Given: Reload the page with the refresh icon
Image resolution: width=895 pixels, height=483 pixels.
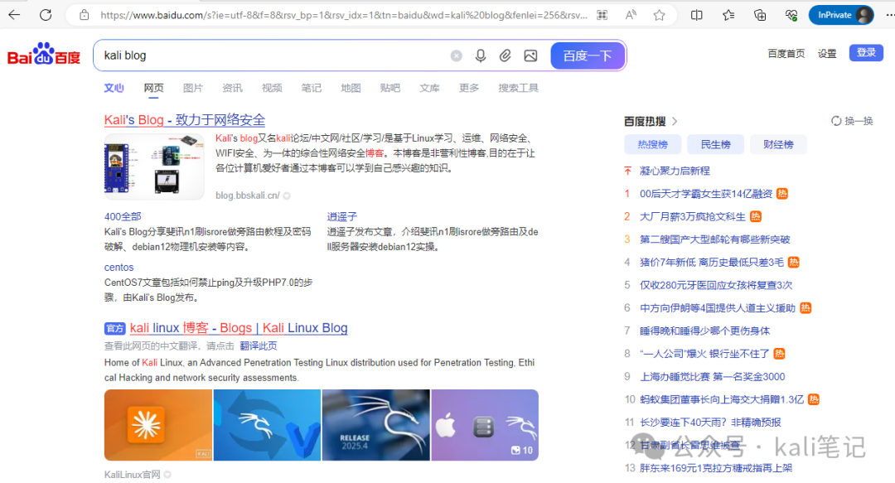Looking at the screenshot, I should (x=46, y=15).
